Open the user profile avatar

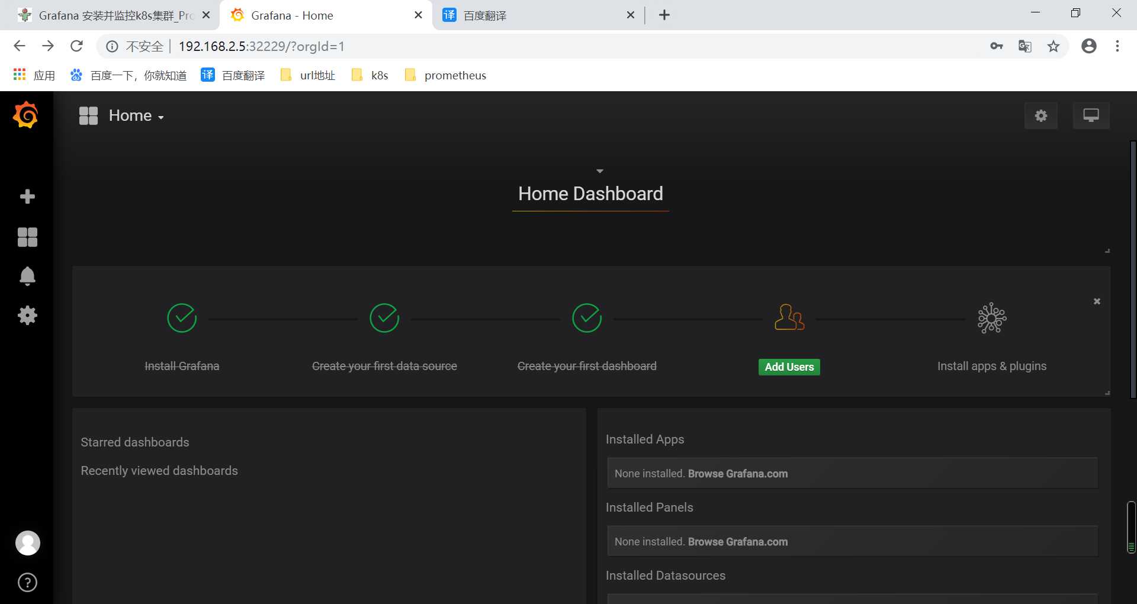pos(27,542)
